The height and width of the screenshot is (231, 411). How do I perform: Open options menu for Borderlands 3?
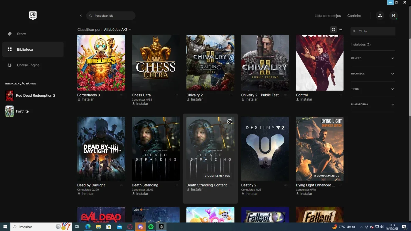[x=122, y=95]
